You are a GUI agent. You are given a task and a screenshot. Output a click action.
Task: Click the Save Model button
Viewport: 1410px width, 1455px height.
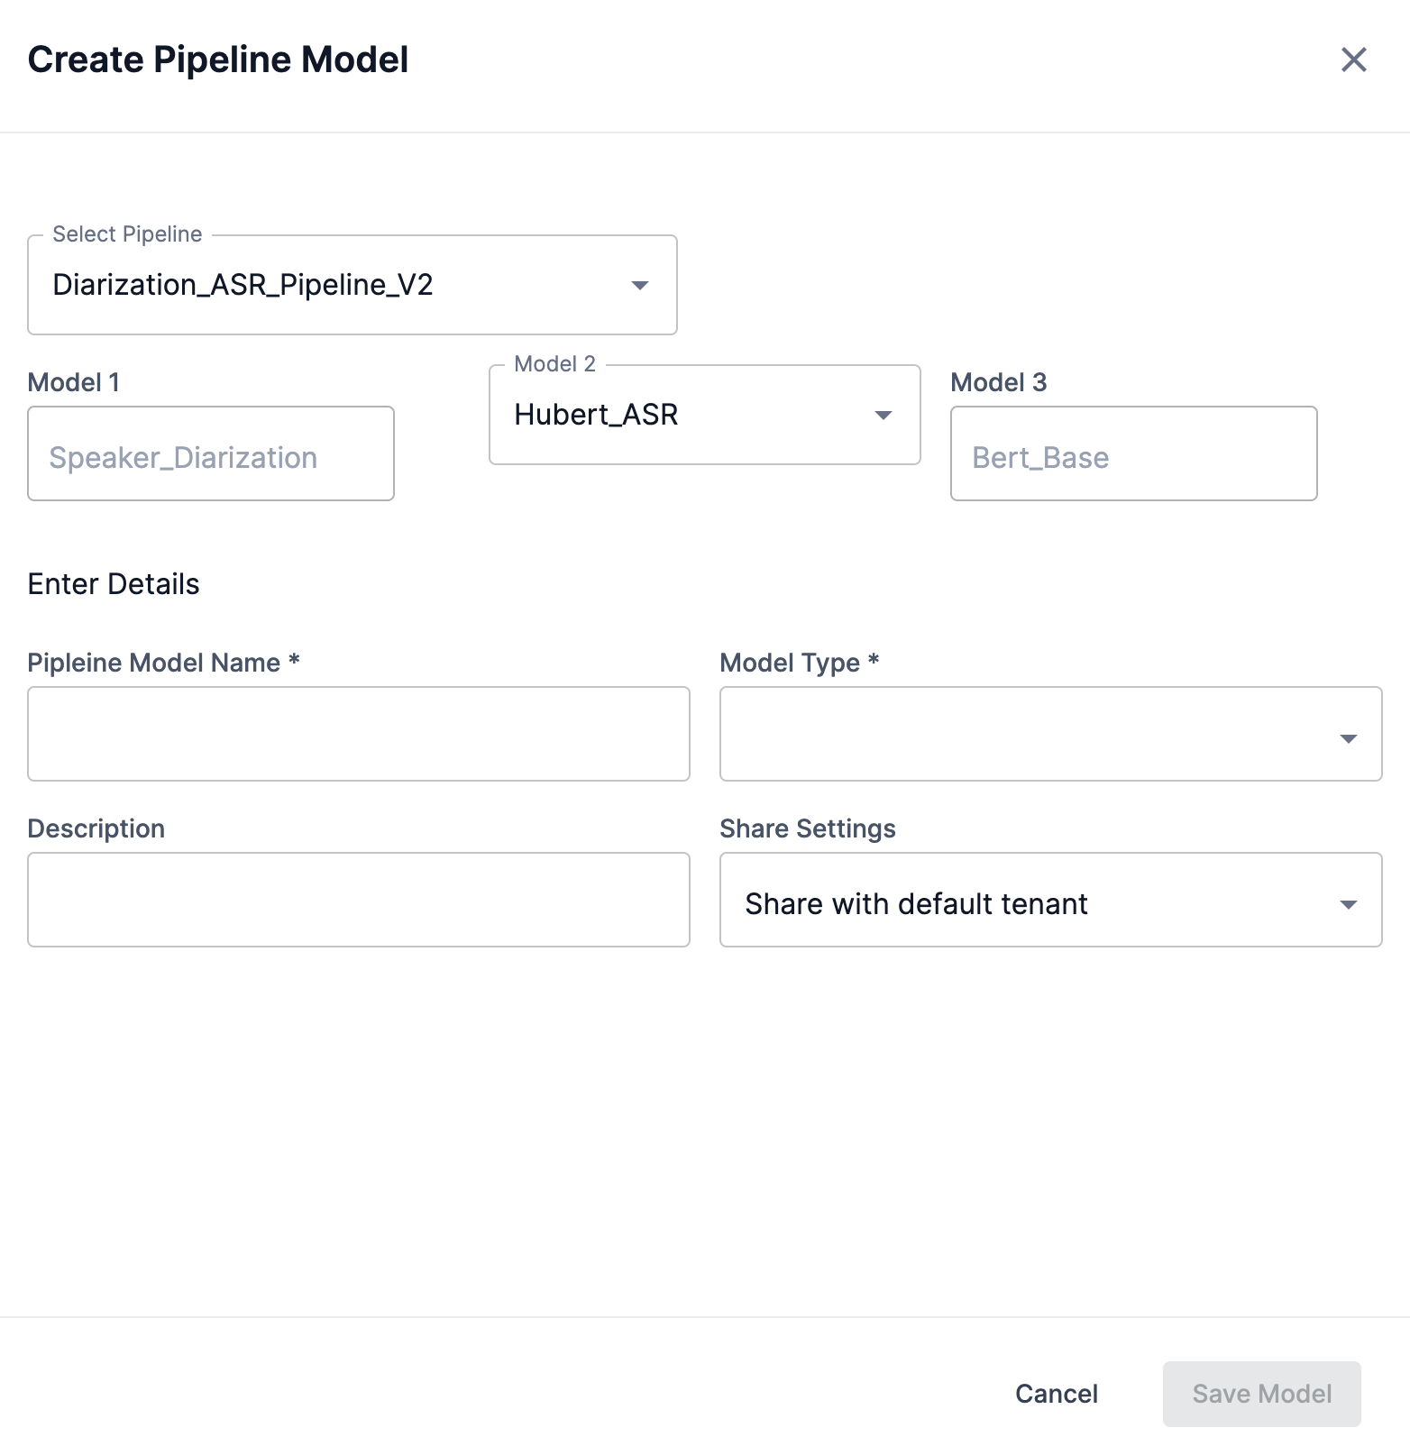click(1260, 1394)
